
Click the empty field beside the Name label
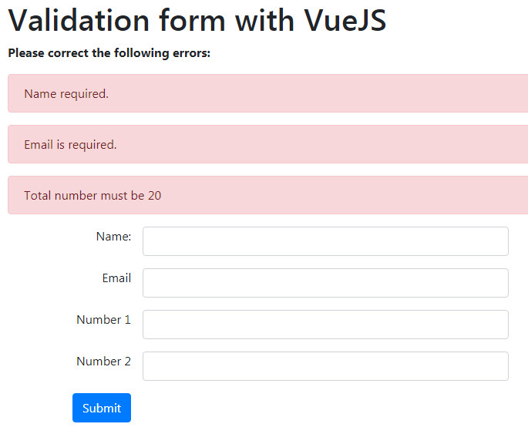(x=325, y=241)
